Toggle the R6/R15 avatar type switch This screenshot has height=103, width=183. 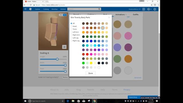click(x=63, y=15)
